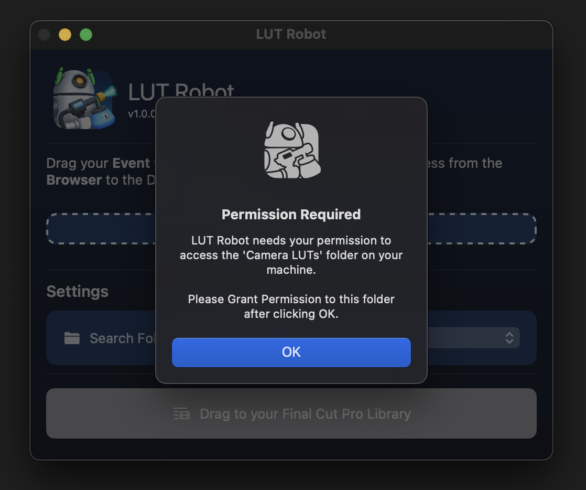This screenshot has width=586, height=490.
Task: Click the Permission Required heading
Action: tap(291, 215)
